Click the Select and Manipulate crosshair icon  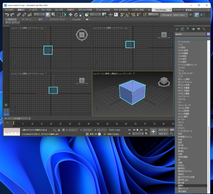(x=110, y=15)
